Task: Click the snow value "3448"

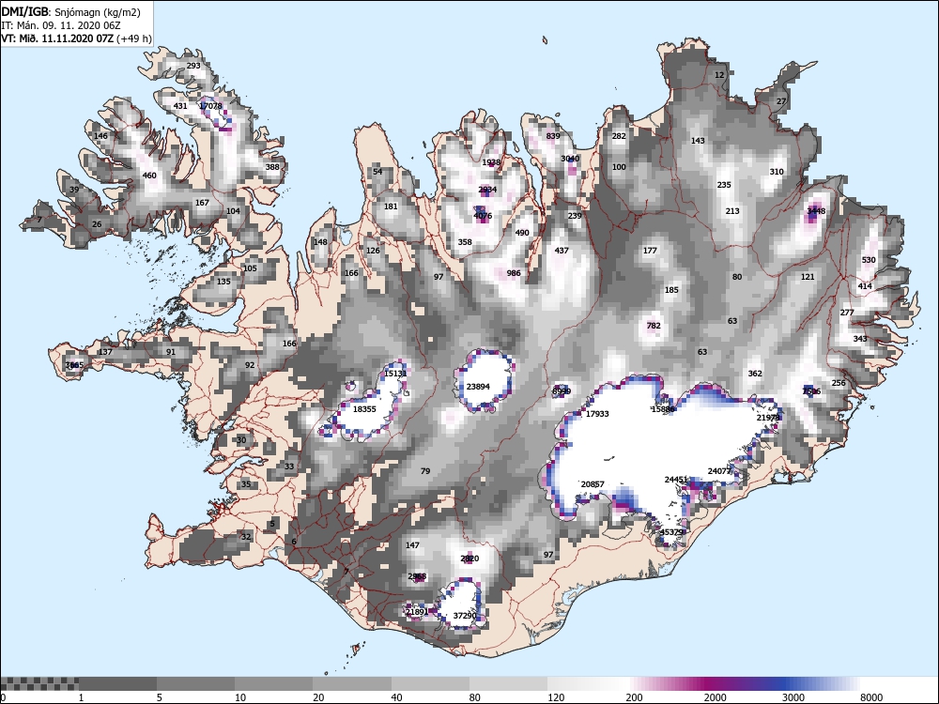Action: pyautogui.click(x=816, y=211)
